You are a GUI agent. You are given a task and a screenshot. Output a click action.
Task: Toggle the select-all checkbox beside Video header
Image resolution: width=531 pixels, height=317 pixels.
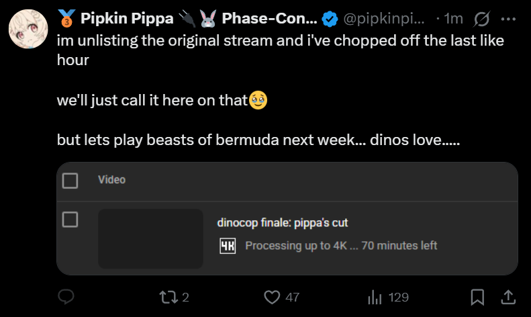tap(70, 180)
